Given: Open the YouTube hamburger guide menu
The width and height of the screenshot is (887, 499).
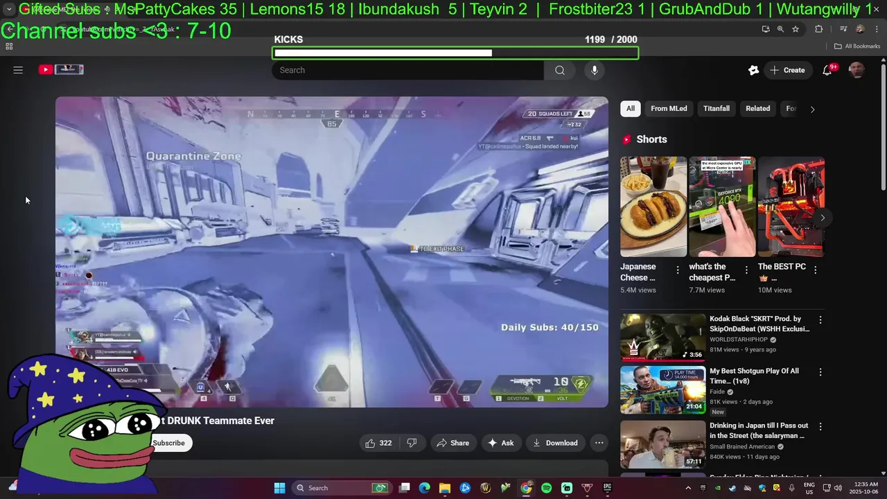Looking at the screenshot, I should coord(18,70).
